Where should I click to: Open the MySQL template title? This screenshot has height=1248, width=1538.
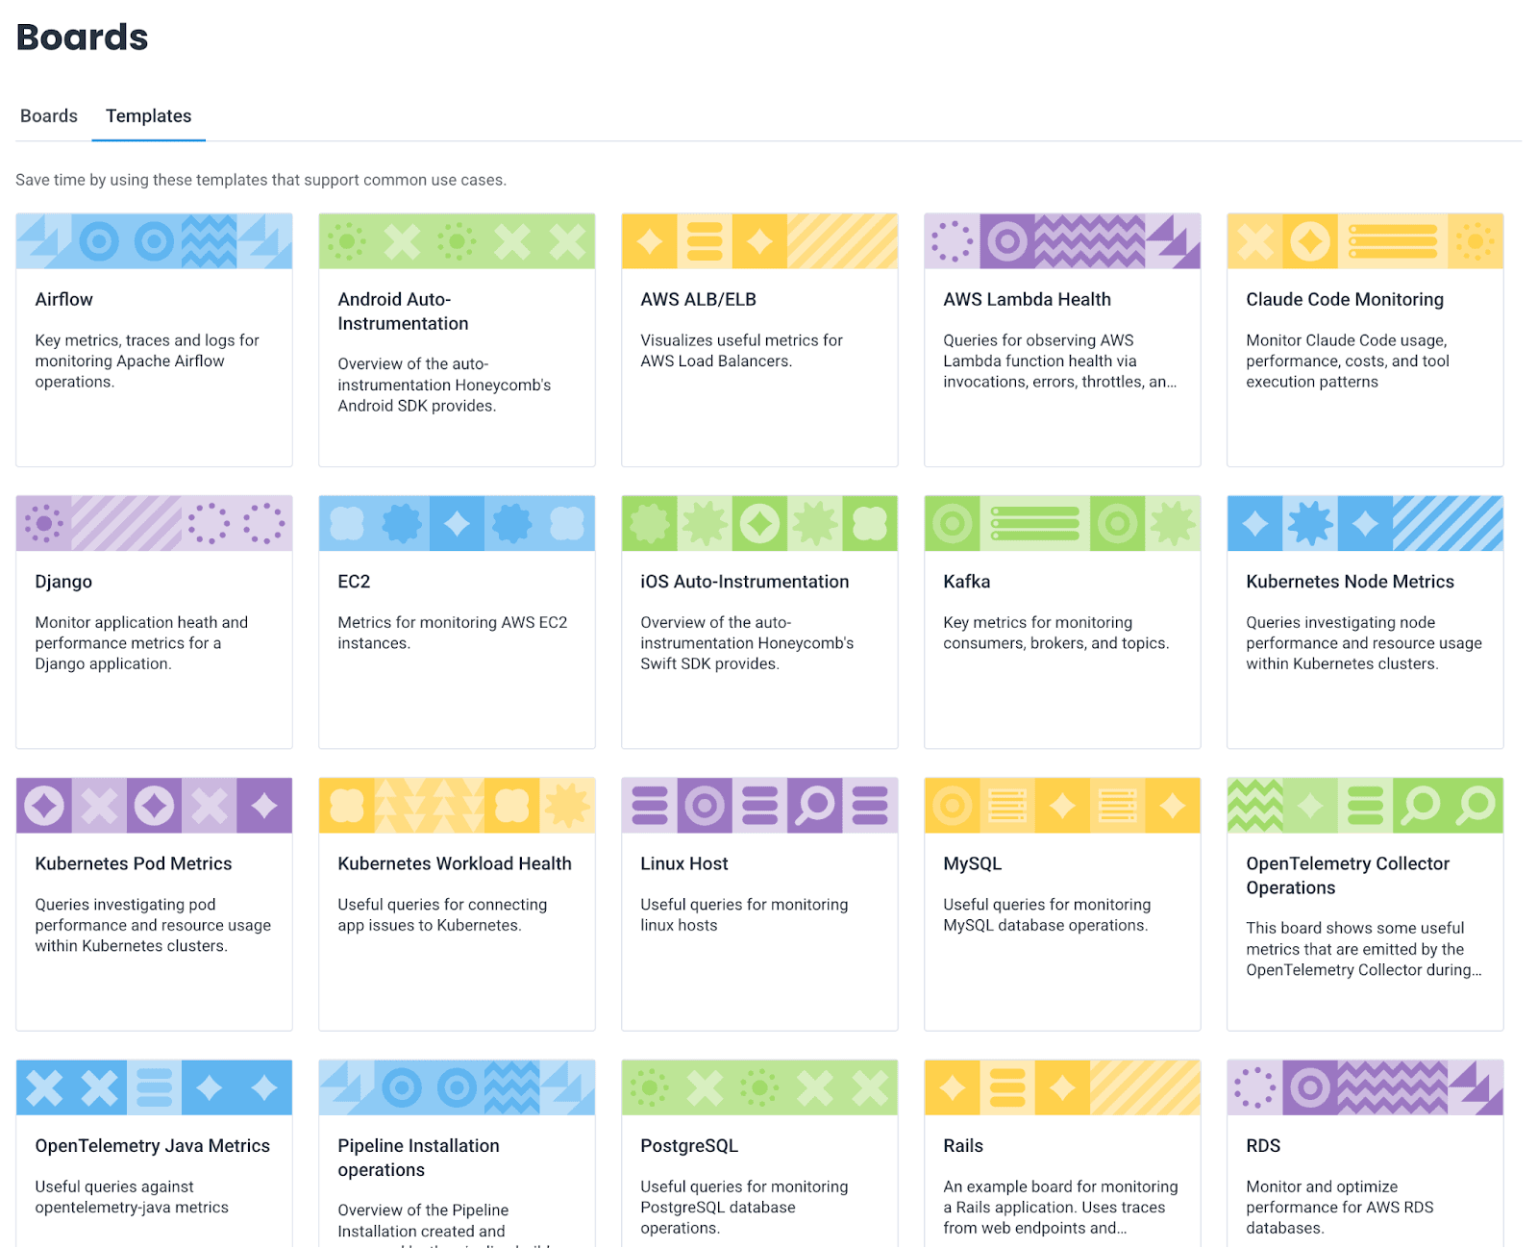click(x=972, y=863)
